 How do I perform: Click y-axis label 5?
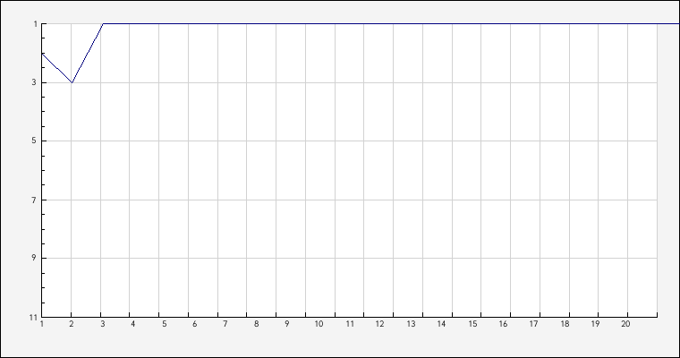click(x=34, y=141)
